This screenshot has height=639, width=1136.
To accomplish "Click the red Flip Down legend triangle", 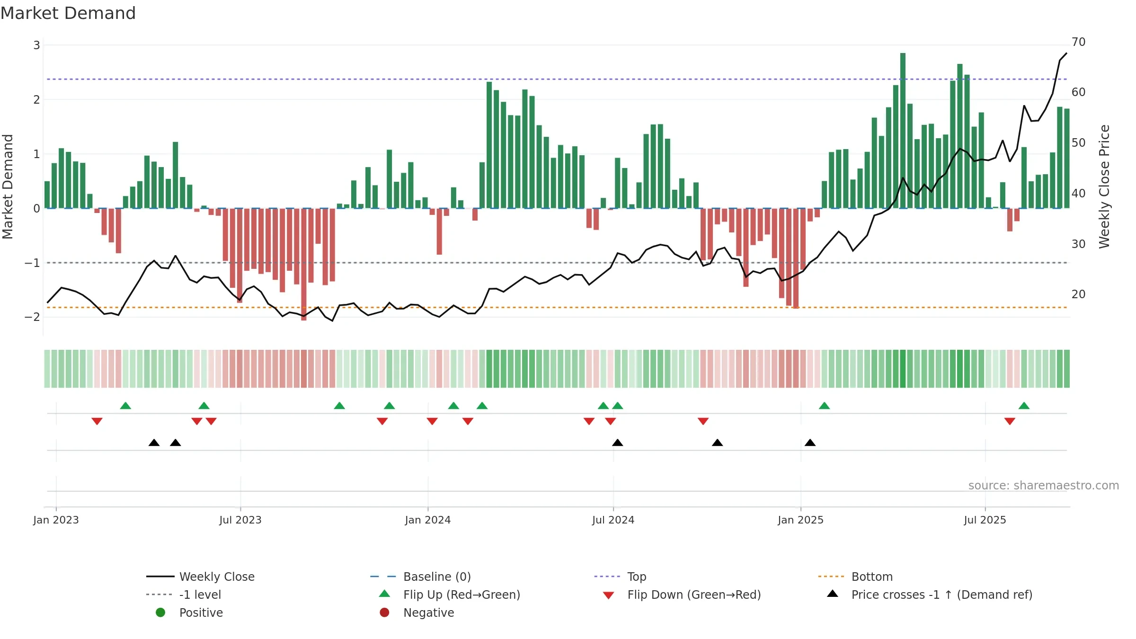I will [x=609, y=595].
